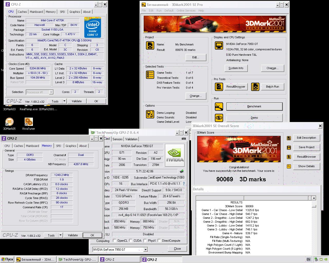329x263 pixels.
Task: Click the Demo eye icon
Action: [x=219, y=118]
